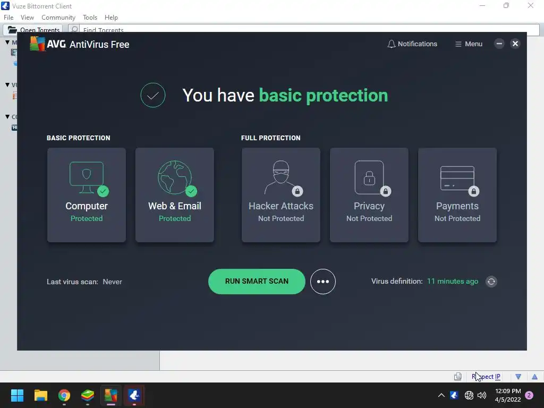Open the Payments protection tile
The height and width of the screenshot is (408, 544).
[457, 195]
